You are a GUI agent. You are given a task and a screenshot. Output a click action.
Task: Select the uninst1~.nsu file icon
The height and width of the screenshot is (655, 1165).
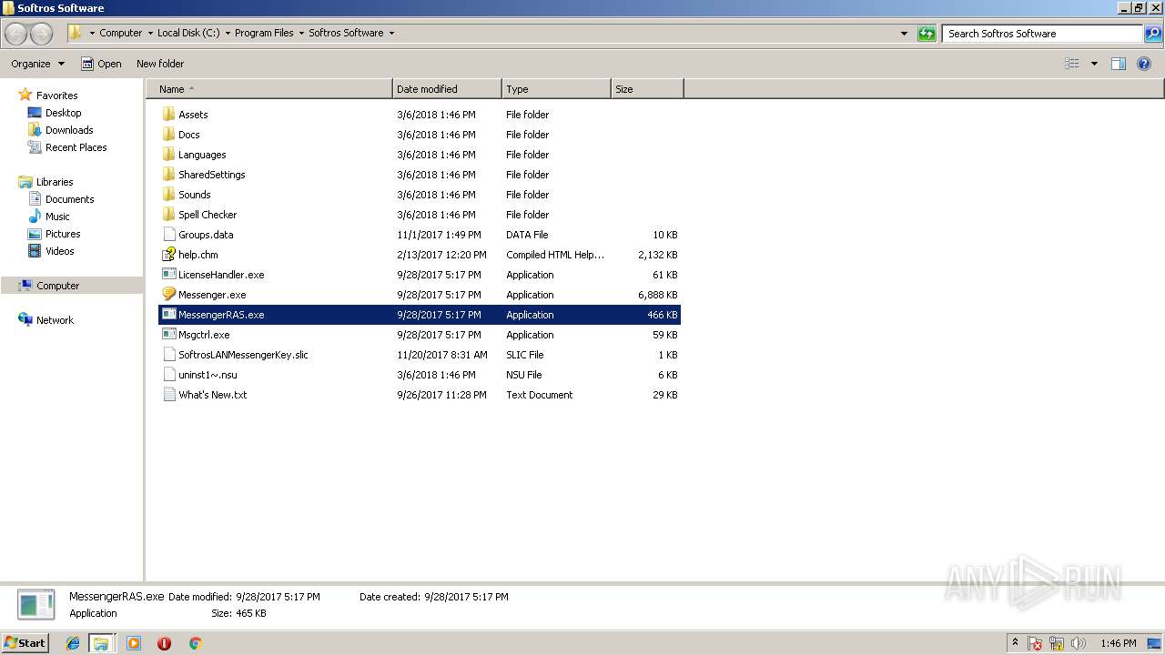pyautogui.click(x=168, y=375)
